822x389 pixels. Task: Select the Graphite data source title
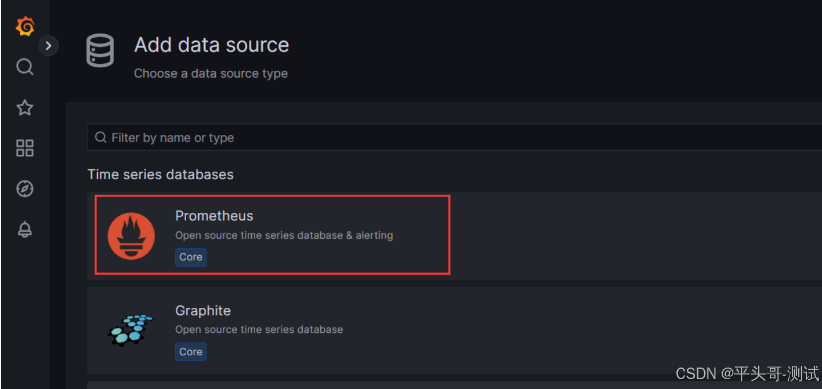coord(203,311)
